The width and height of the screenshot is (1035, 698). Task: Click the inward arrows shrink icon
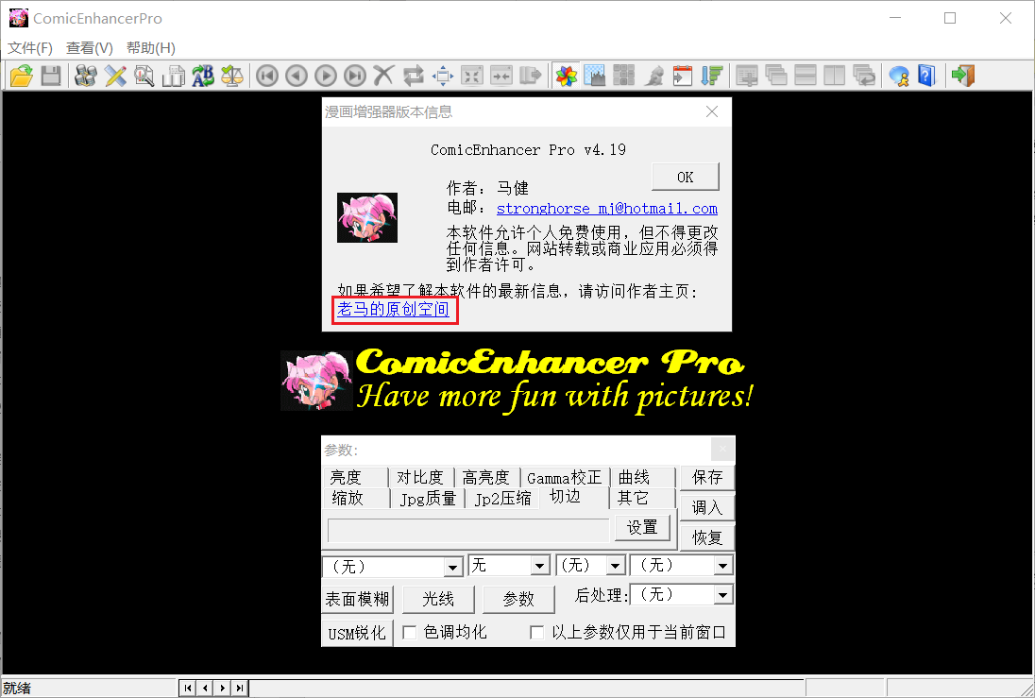(471, 76)
